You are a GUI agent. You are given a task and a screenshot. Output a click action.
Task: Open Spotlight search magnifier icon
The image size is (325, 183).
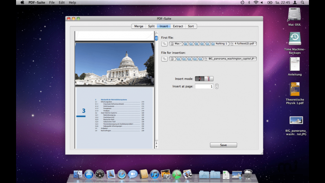pos(303,3)
